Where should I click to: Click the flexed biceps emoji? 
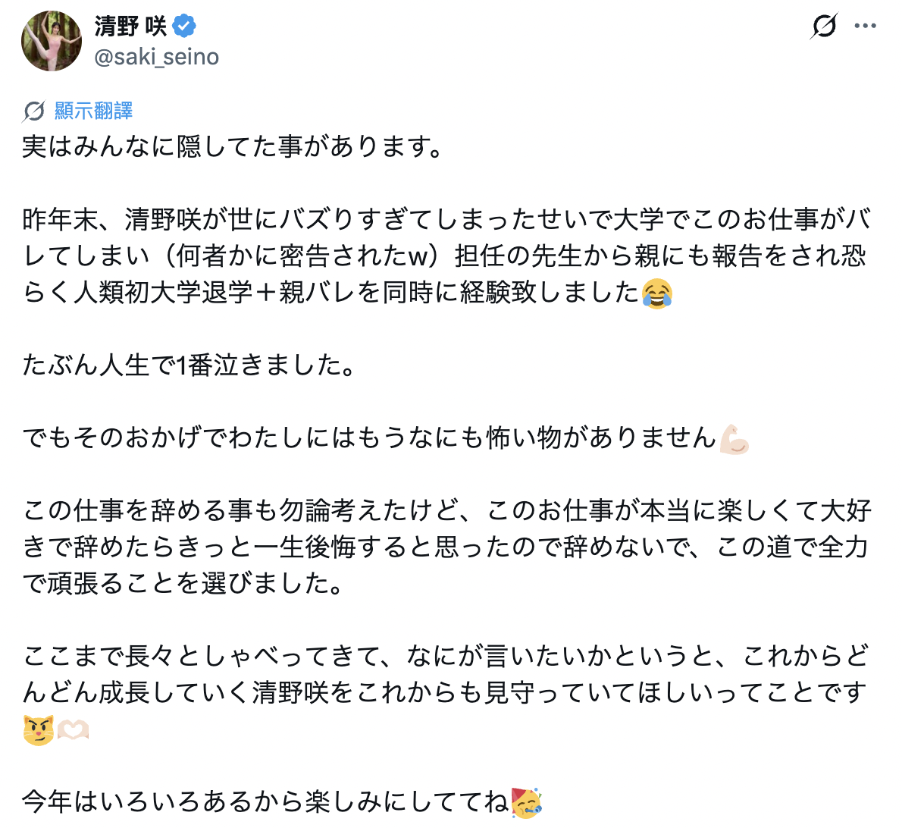[734, 439]
